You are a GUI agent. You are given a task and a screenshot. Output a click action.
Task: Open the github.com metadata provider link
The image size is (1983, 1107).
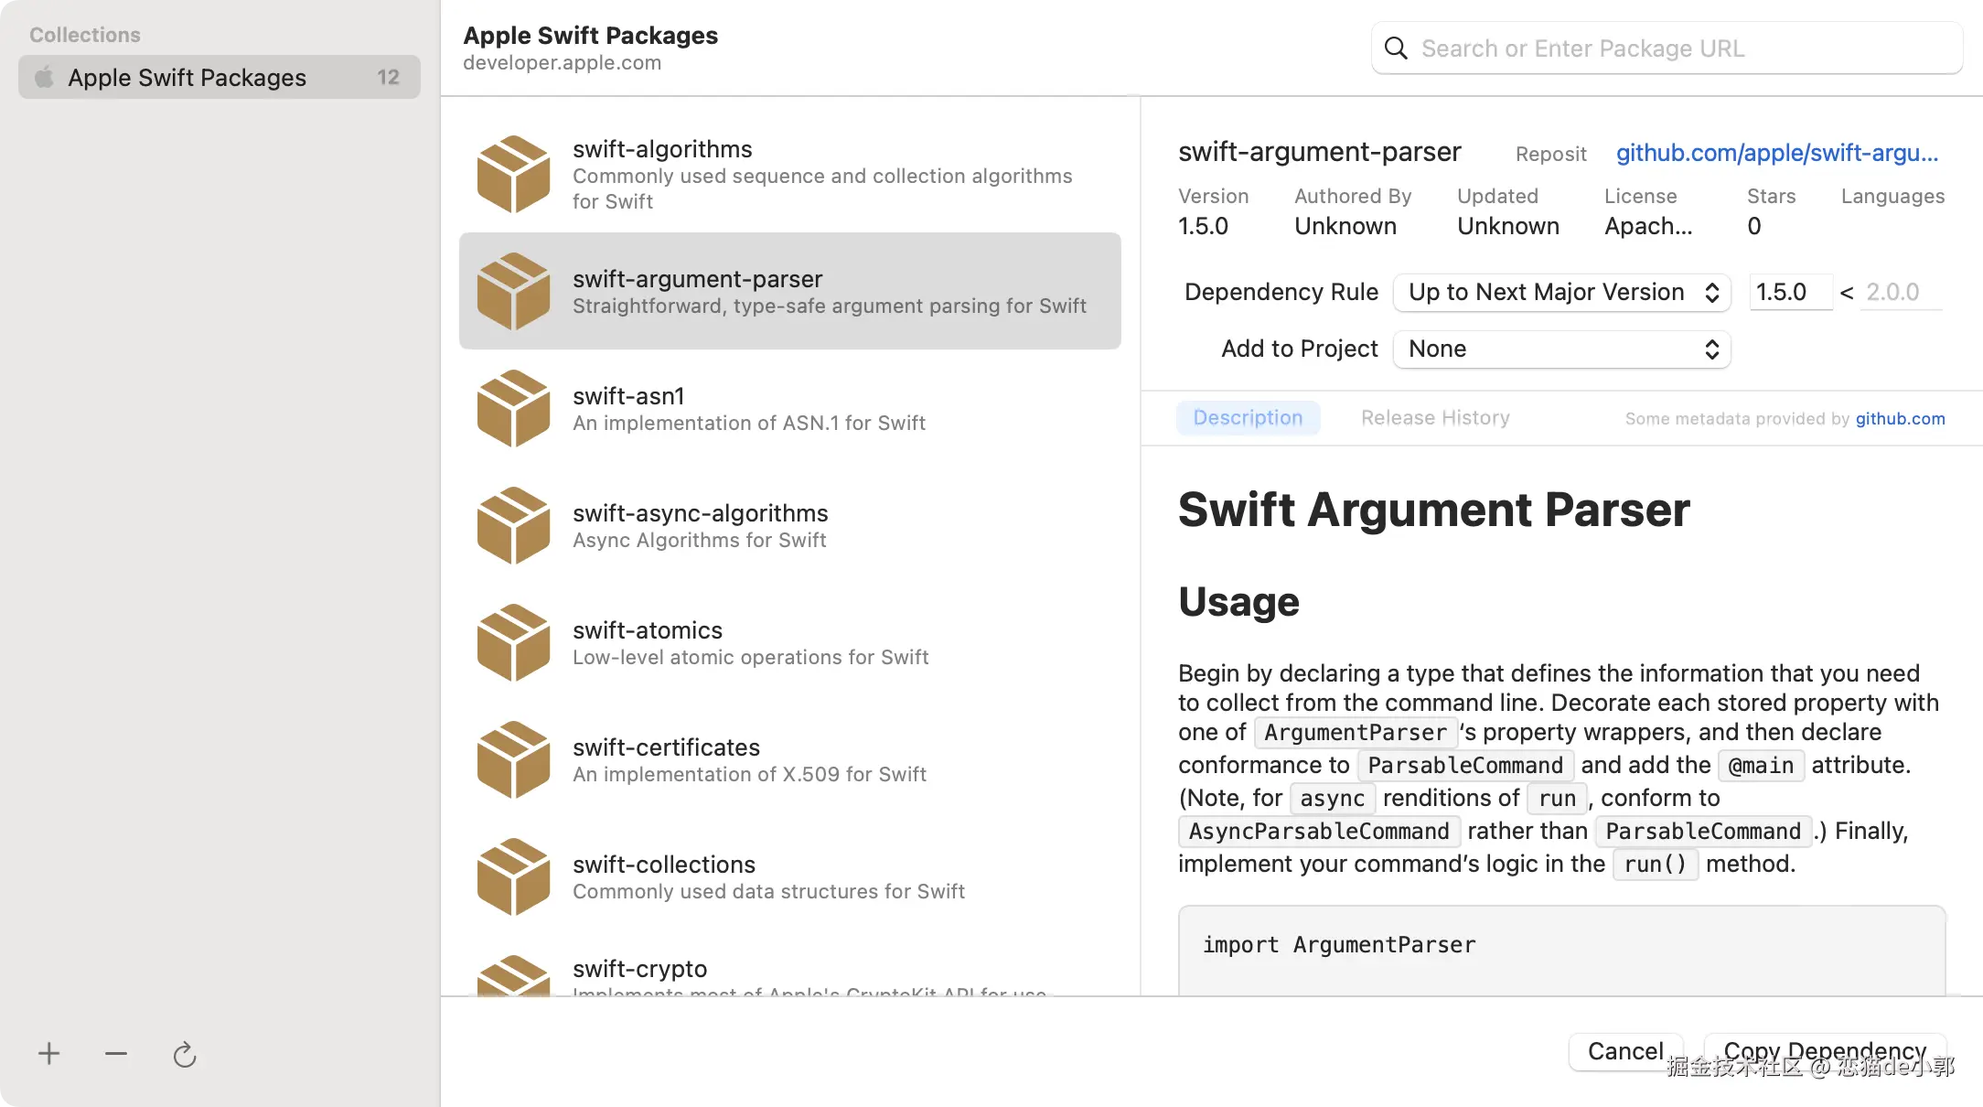pyautogui.click(x=1900, y=419)
